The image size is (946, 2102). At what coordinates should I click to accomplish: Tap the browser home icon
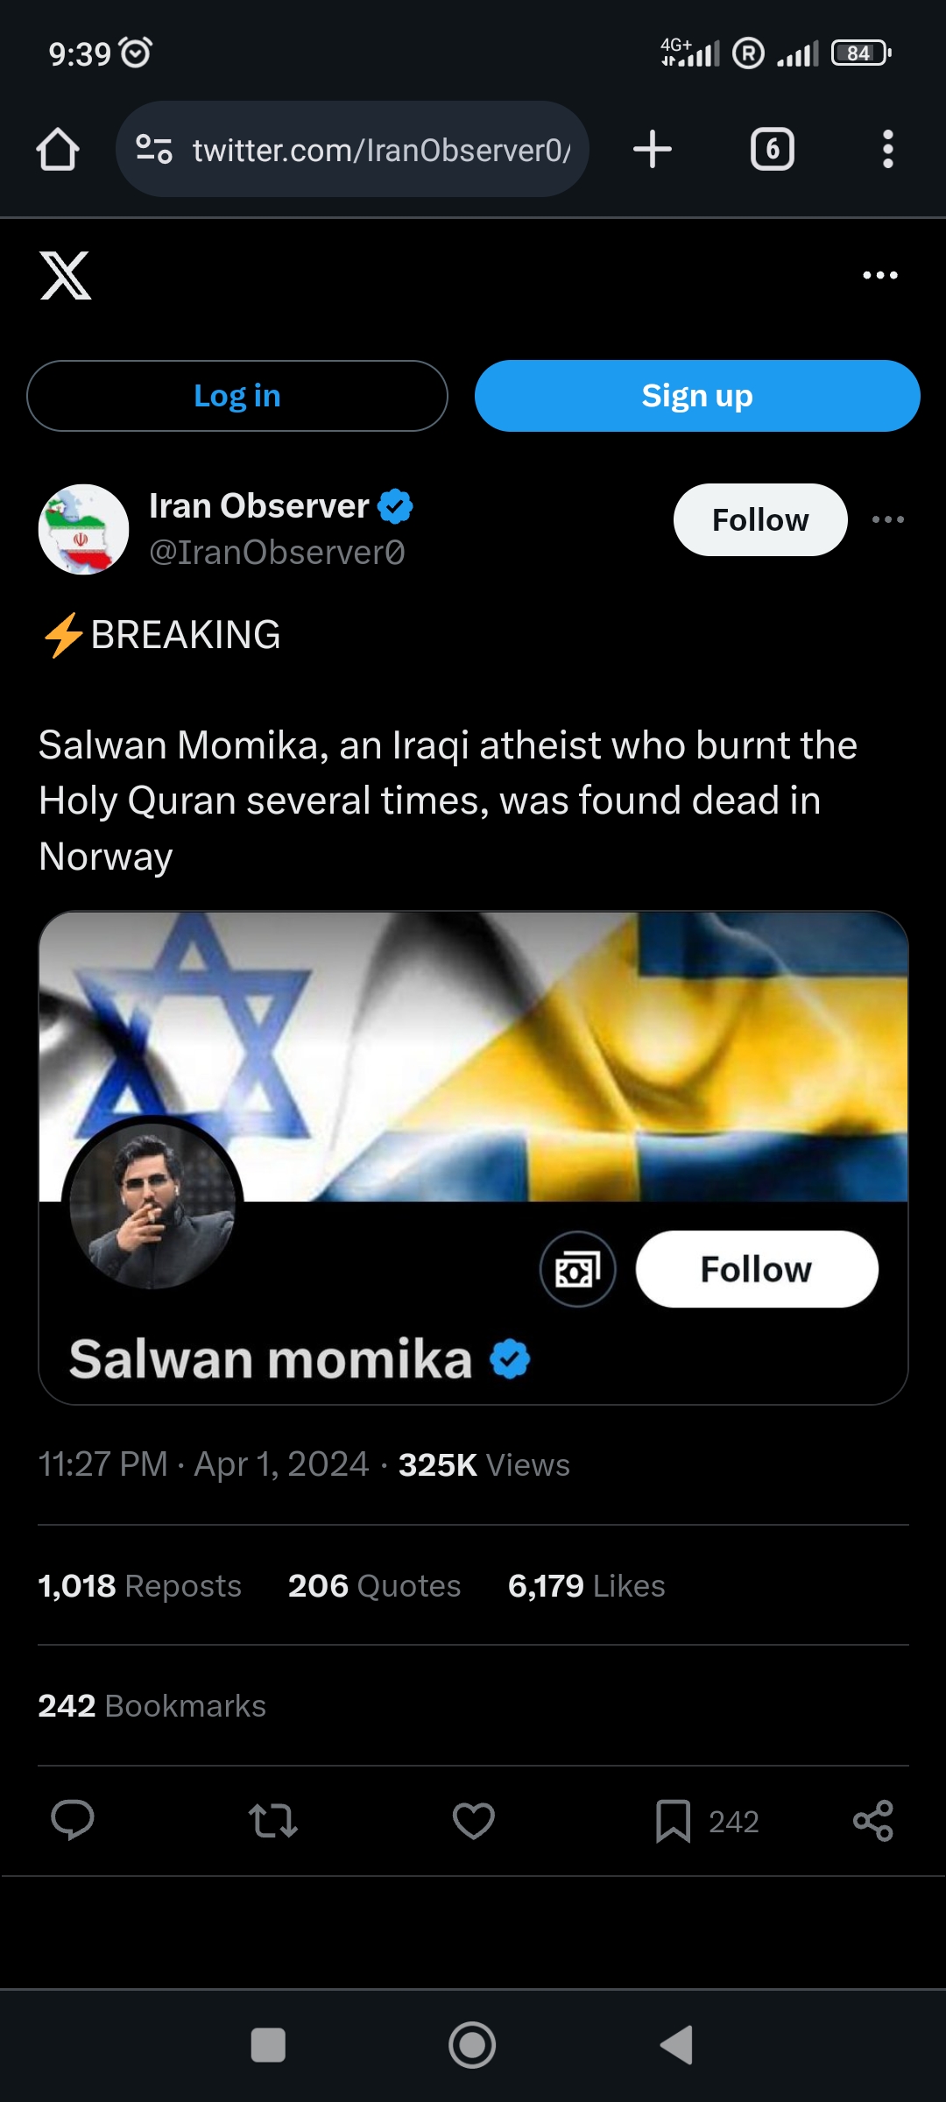click(58, 150)
